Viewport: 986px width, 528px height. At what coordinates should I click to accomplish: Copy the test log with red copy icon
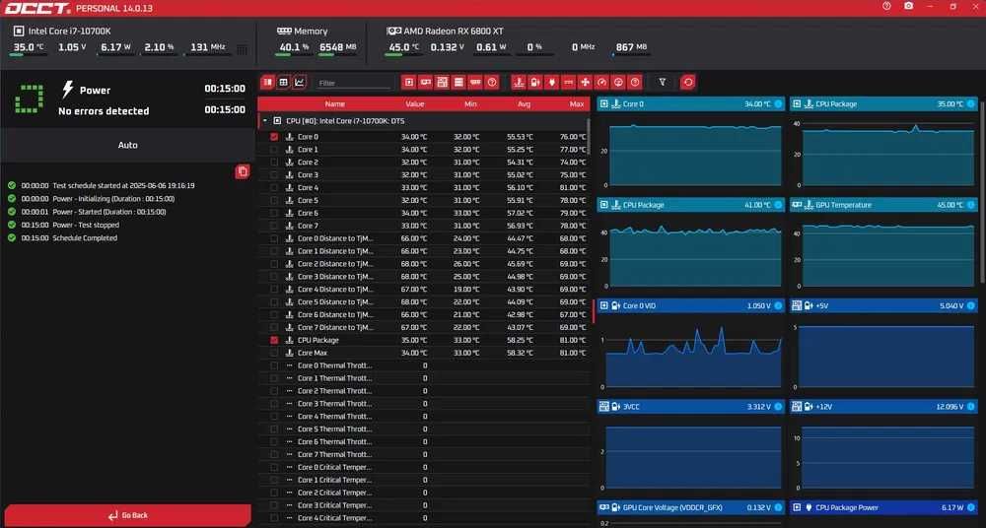pos(243,171)
